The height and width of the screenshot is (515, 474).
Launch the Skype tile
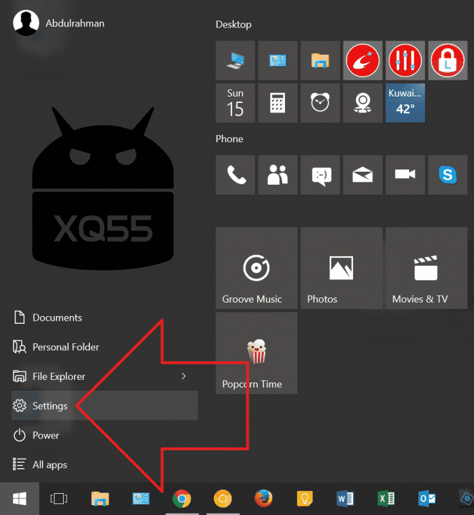tap(448, 174)
